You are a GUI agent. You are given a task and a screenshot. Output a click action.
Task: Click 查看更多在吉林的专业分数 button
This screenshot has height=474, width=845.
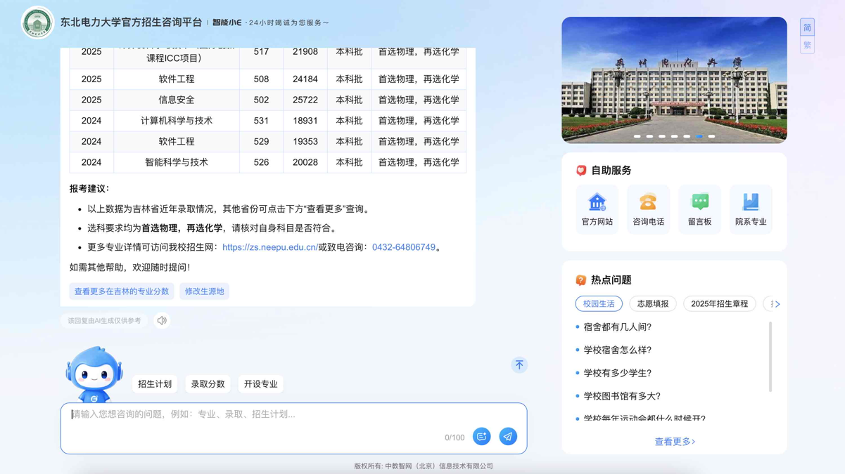(x=122, y=291)
